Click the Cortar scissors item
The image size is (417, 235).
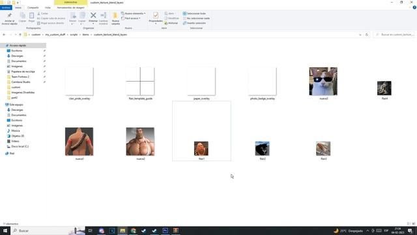click(43, 13)
